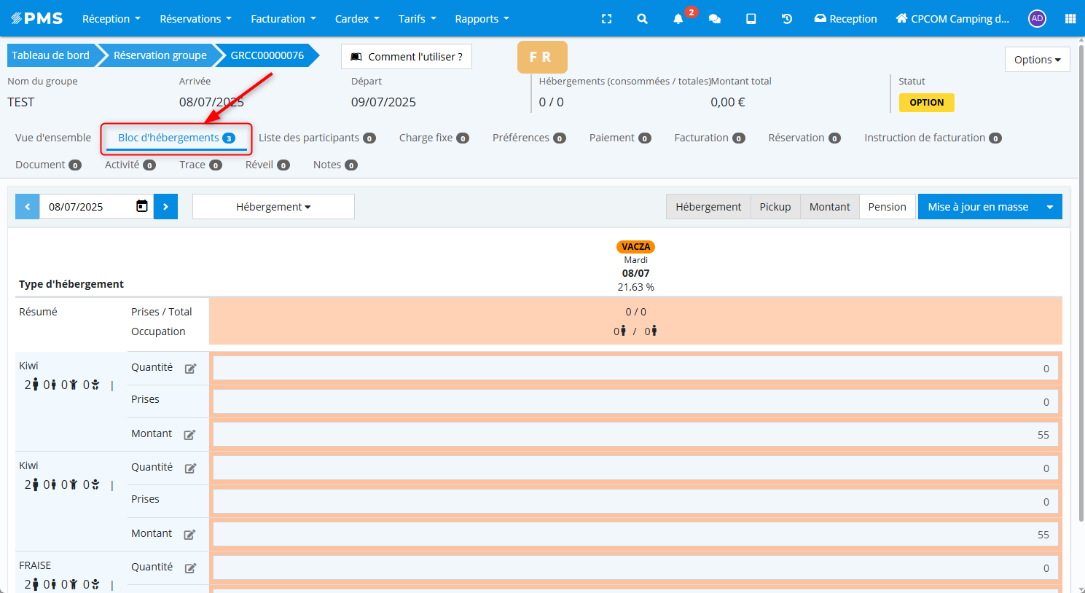This screenshot has height=593, width=1085.
Task: Expand the Options dropdown
Action: [1037, 60]
